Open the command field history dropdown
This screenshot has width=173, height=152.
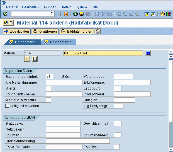pos(52,14)
